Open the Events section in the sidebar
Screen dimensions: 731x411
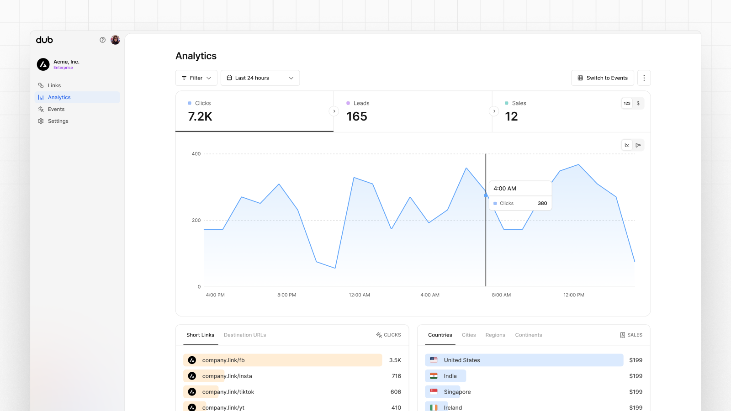click(57, 109)
